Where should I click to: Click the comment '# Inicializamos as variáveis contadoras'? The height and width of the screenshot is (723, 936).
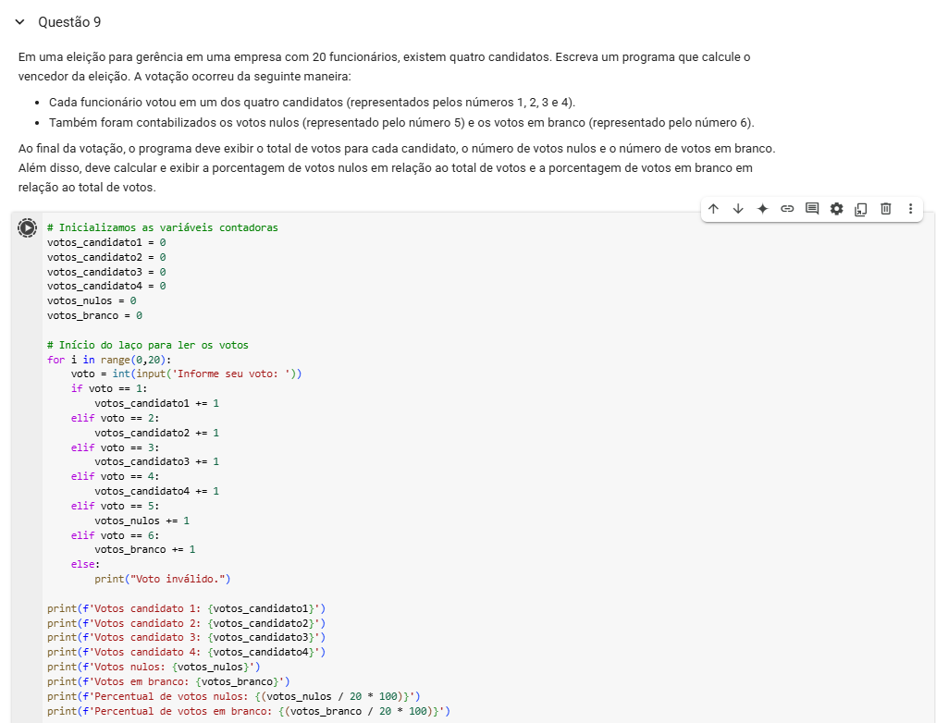163,227
